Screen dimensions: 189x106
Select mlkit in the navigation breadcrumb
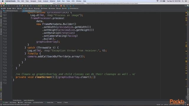(x=3, y=9)
